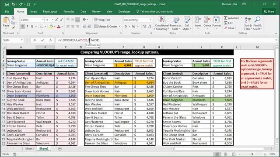Viewport: 280px width, 157px height.
Task: Click AutoSum button
Action: pyautogui.click(x=231, y=18)
